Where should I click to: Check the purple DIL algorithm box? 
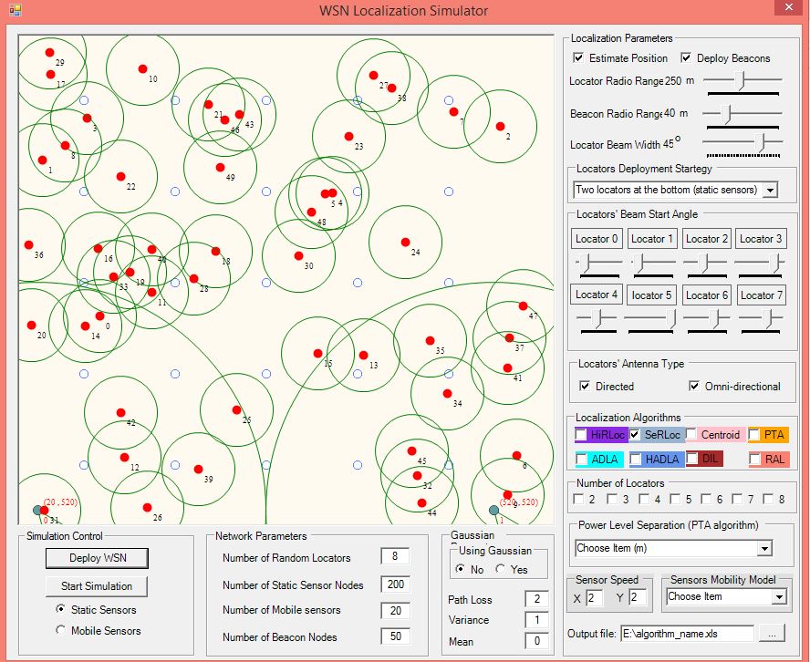point(692,459)
